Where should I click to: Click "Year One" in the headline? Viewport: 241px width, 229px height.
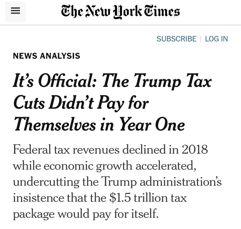[x=152, y=124]
